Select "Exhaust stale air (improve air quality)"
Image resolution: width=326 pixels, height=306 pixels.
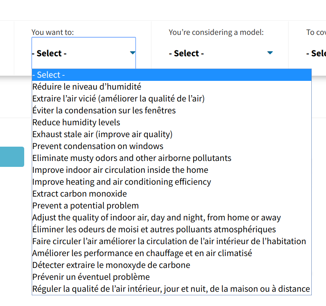click(171, 134)
